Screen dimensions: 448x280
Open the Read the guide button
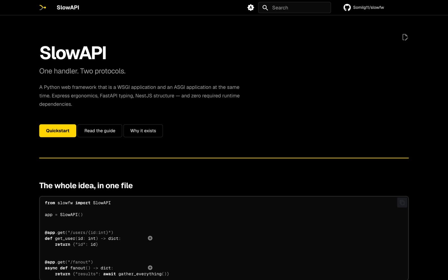click(x=100, y=131)
